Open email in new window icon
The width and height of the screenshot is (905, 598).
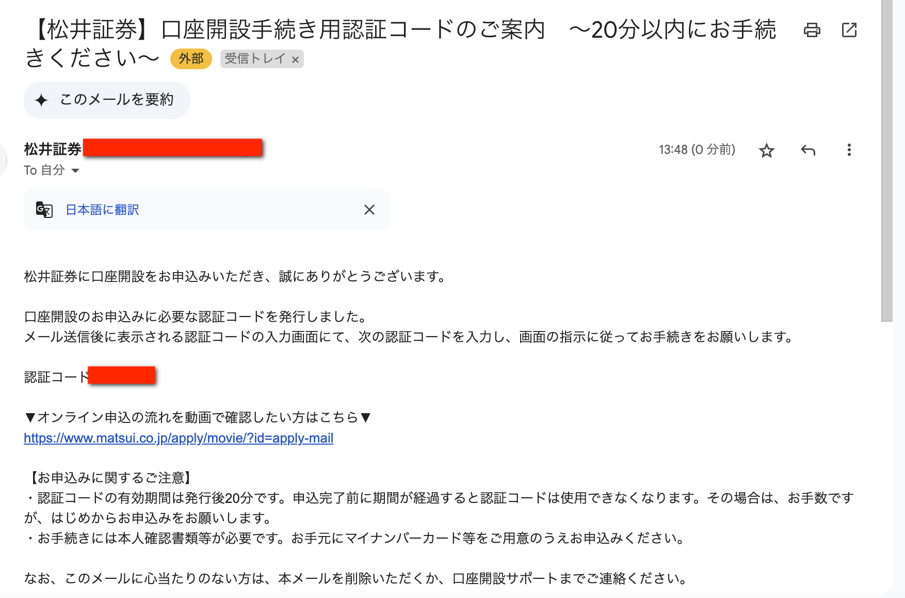848,30
